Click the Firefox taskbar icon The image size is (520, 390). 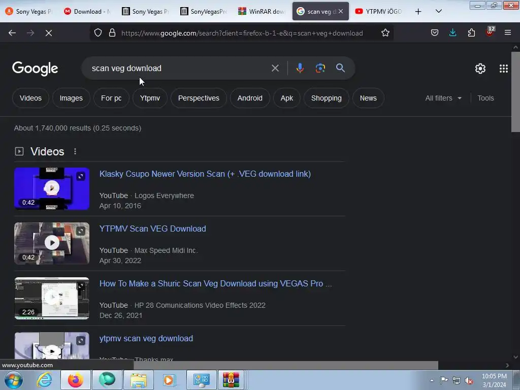coord(75,380)
